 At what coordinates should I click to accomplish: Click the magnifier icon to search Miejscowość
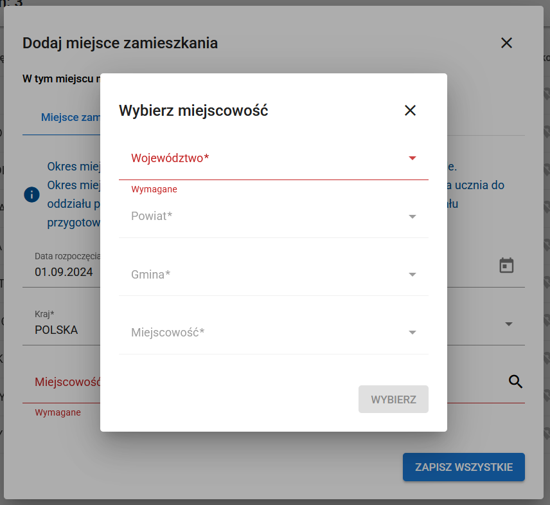tap(516, 381)
